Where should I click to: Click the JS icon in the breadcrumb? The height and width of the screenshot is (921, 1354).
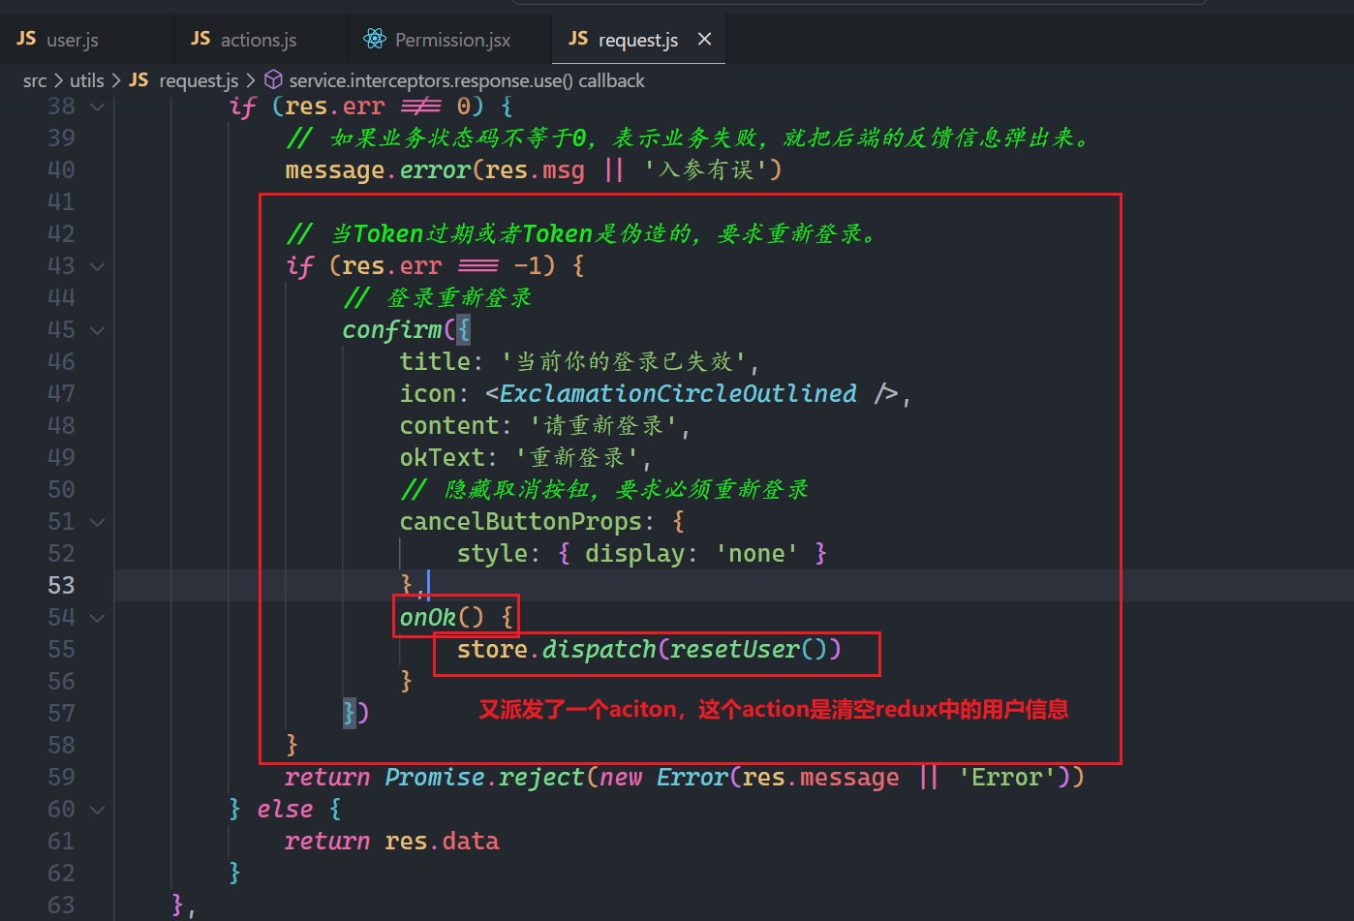coord(138,80)
